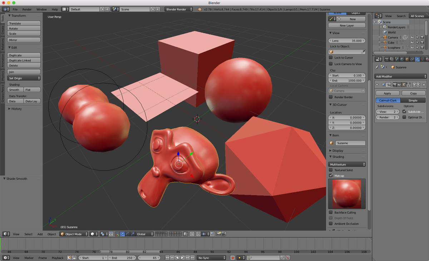Jump to timeline start frame button
Image resolution: width=429 pixels, height=261 pixels.
pos(167,257)
